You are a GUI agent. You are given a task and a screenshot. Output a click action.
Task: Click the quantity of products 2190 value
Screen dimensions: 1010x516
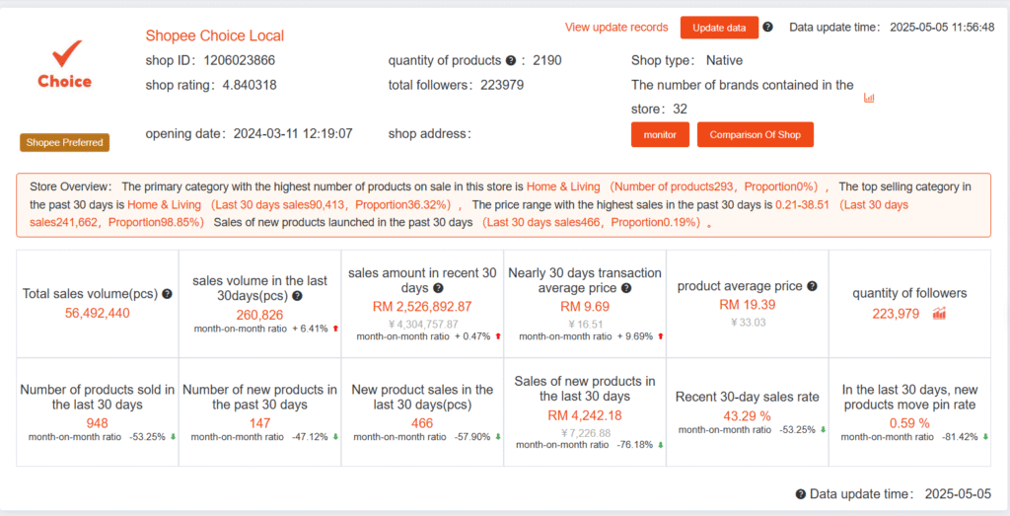coord(547,60)
